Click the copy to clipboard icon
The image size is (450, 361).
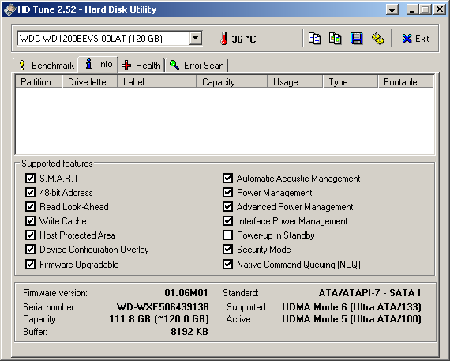[314, 39]
